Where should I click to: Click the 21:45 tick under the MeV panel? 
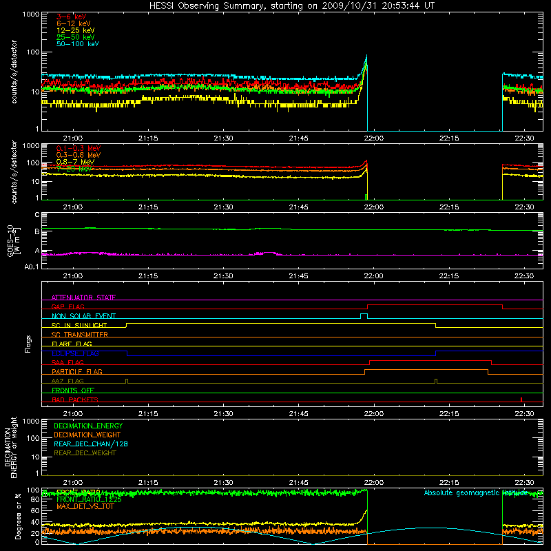pyautogui.click(x=298, y=207)
